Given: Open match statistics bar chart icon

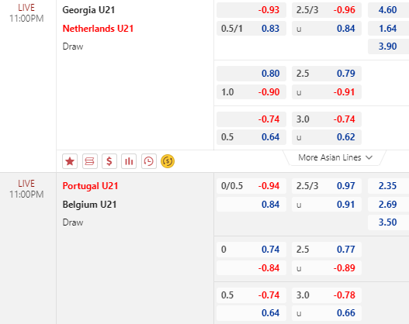Looking at the screenshot, I should pos(129,161).
